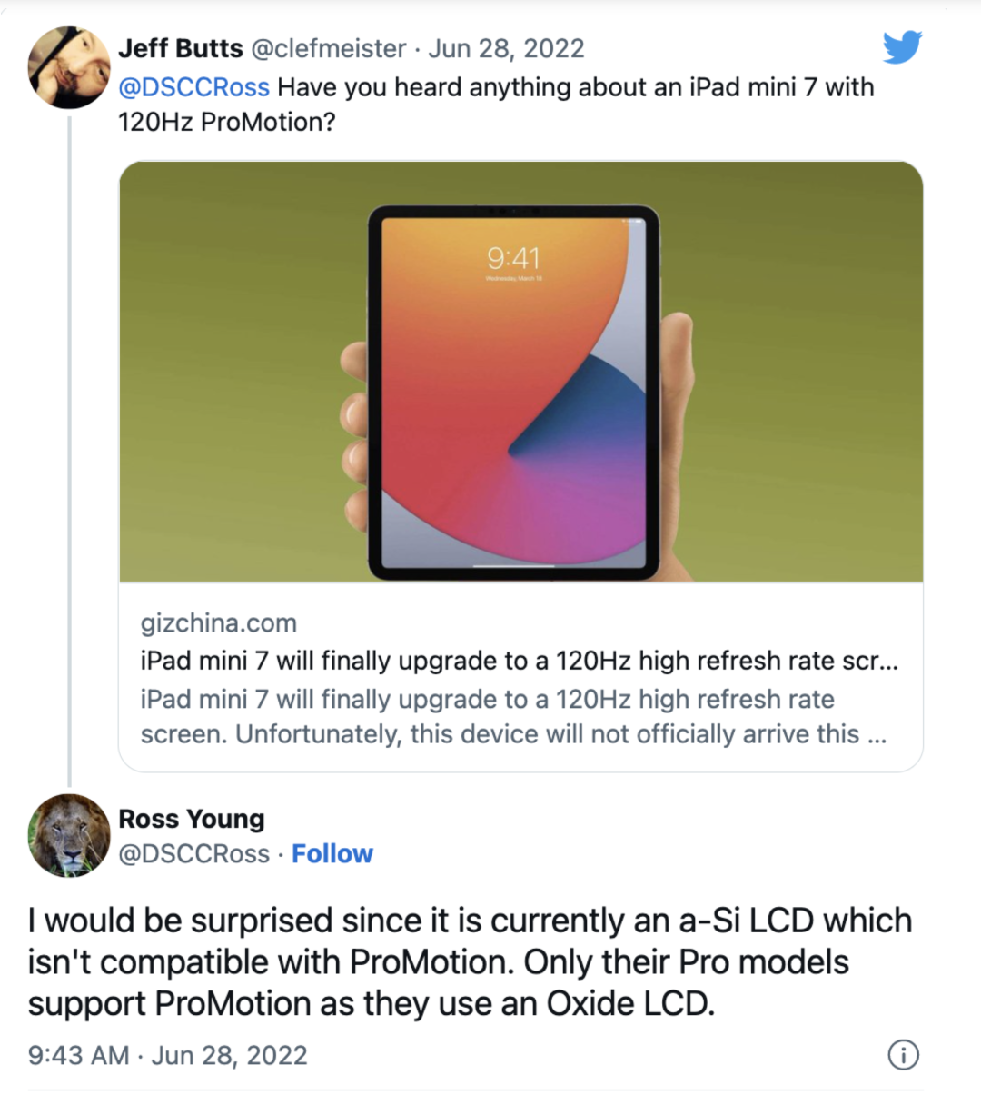Image resolution: width=981 pixels, height=1095 pixels.
Task: Visit the gizchina.com source link
Action: pos(219,623)
